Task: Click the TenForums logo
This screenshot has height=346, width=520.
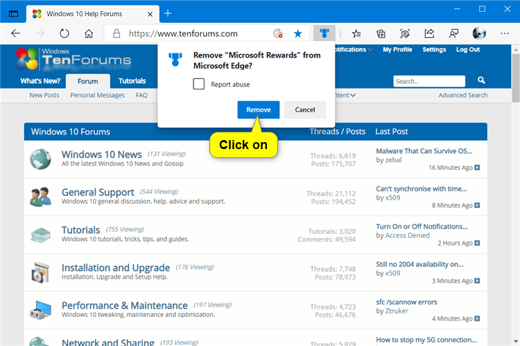Action: 73,59
